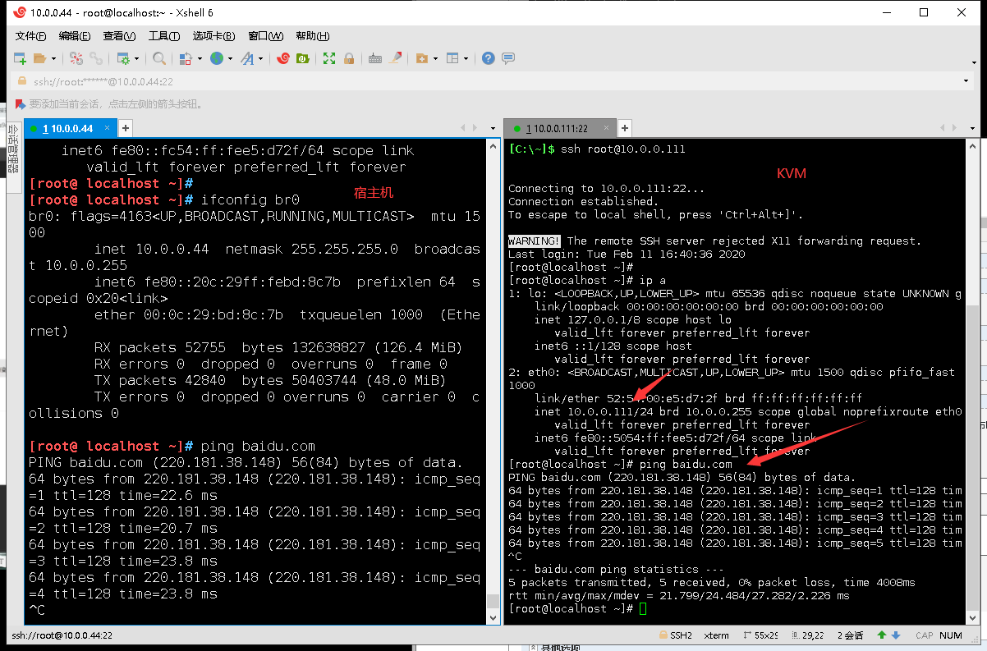
Task: Expand the color scheme dropdown arrow
Action: point(200,58)
